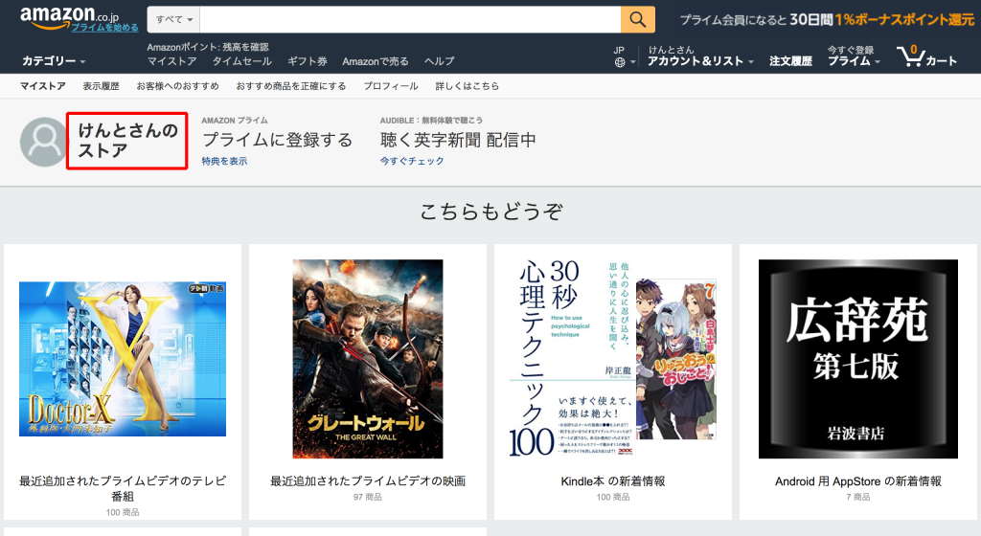
Task: Open the 30秒心理テクニック100 book cover
Action: (571, 359)
